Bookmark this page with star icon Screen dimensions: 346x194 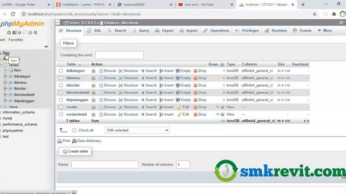pos(315,14)
